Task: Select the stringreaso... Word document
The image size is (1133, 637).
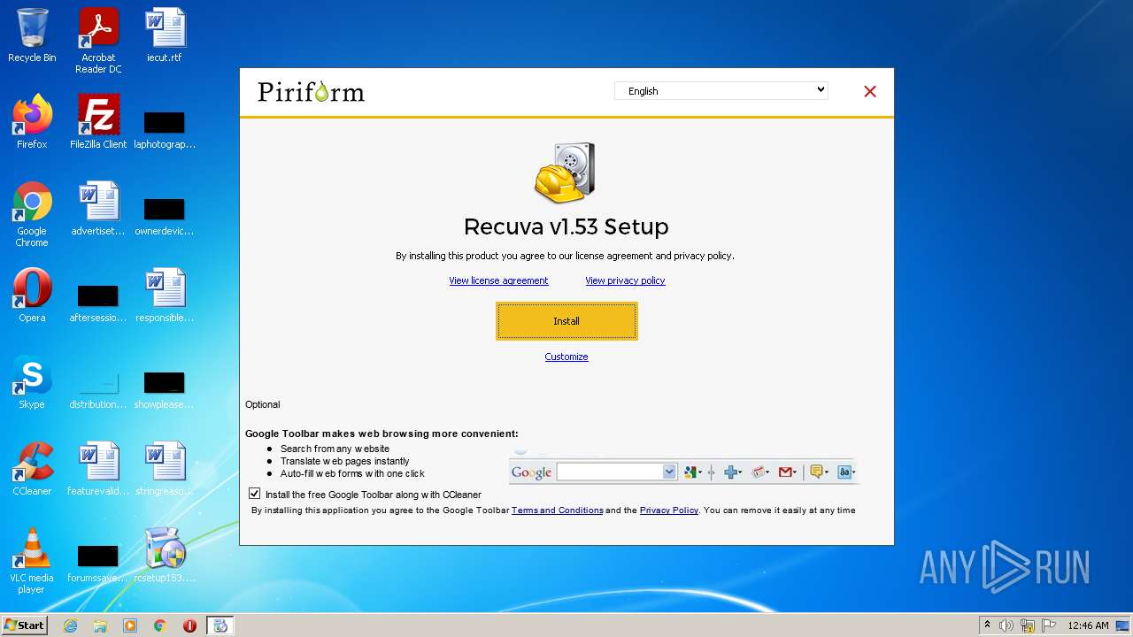Action: click(x=165, y=469)
